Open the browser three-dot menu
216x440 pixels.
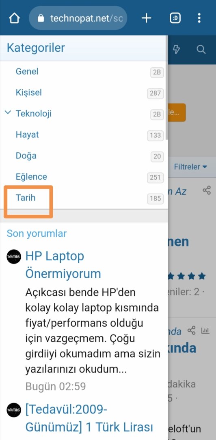click(x=199, y=18)
